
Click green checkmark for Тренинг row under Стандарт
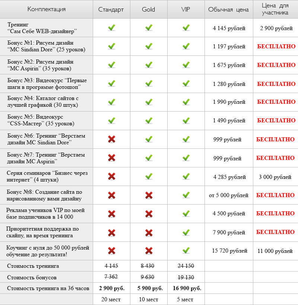click(x=111, y=28)
